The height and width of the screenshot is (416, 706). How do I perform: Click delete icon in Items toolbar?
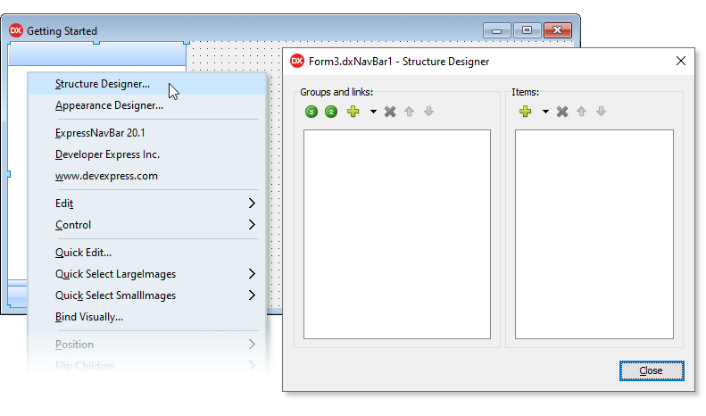[562, 112]
